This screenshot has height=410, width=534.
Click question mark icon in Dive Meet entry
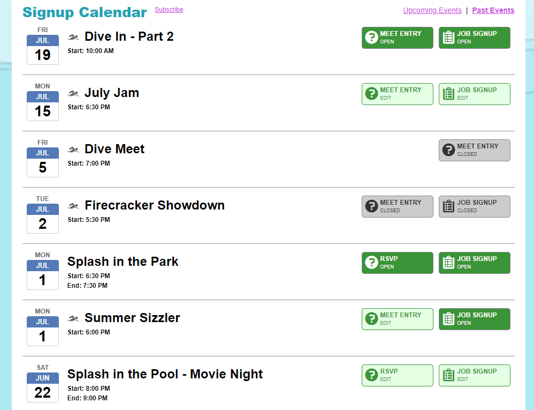[448, 150]
